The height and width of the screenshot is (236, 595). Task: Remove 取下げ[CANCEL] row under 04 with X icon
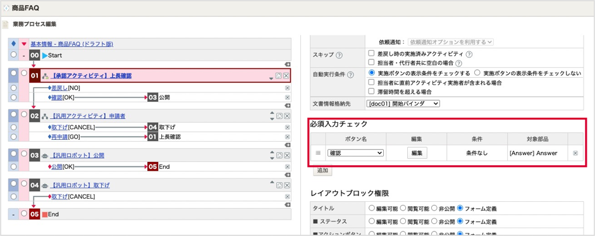point(287,197)
